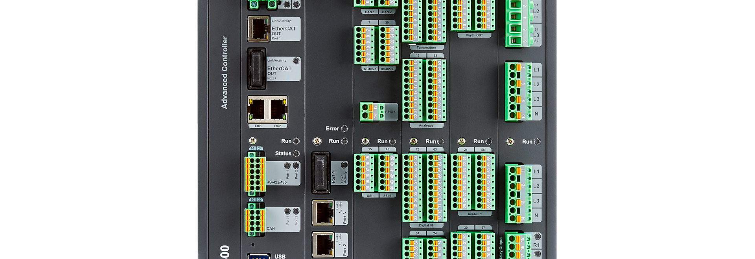Select the Eth2 network port

pyautogui.click(x=278, y=109)
